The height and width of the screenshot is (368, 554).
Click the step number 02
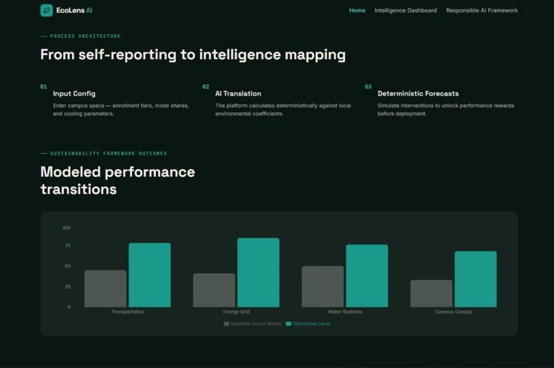(x=206, y=87)
